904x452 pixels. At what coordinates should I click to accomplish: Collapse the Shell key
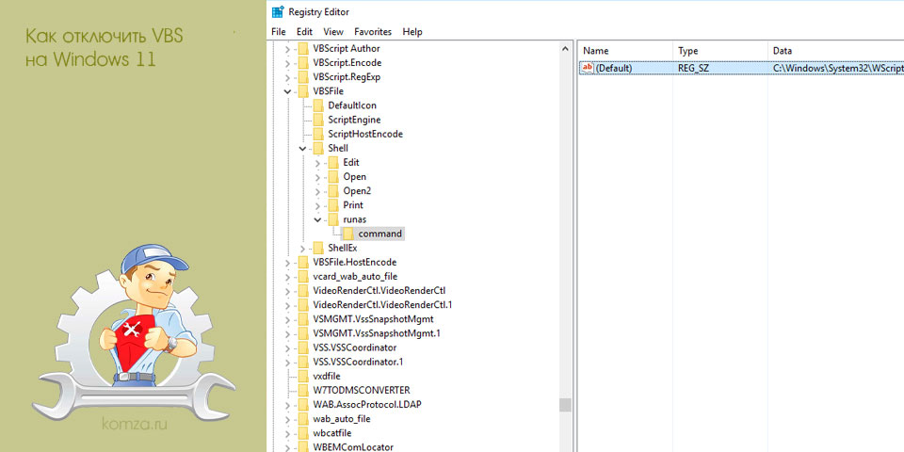pyautogui.click(x=302, y=148)
